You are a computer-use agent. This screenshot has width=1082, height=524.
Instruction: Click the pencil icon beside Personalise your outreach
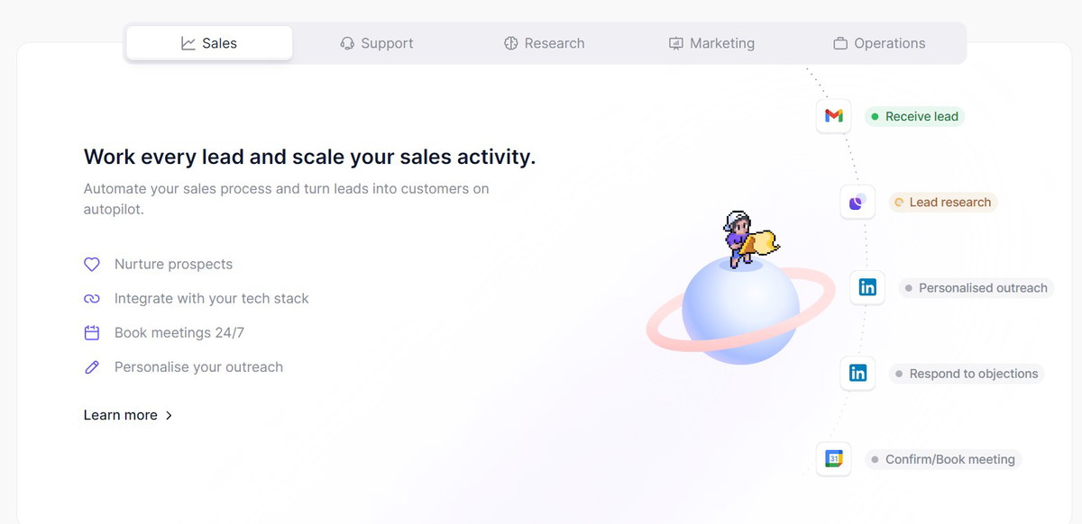pyautogui.click(x=92, y=367)
